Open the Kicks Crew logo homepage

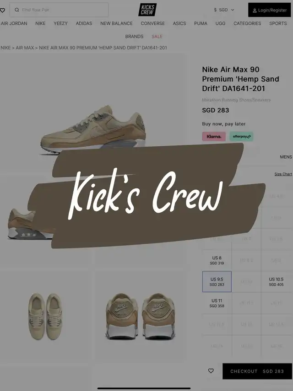(x=147, y=10)
